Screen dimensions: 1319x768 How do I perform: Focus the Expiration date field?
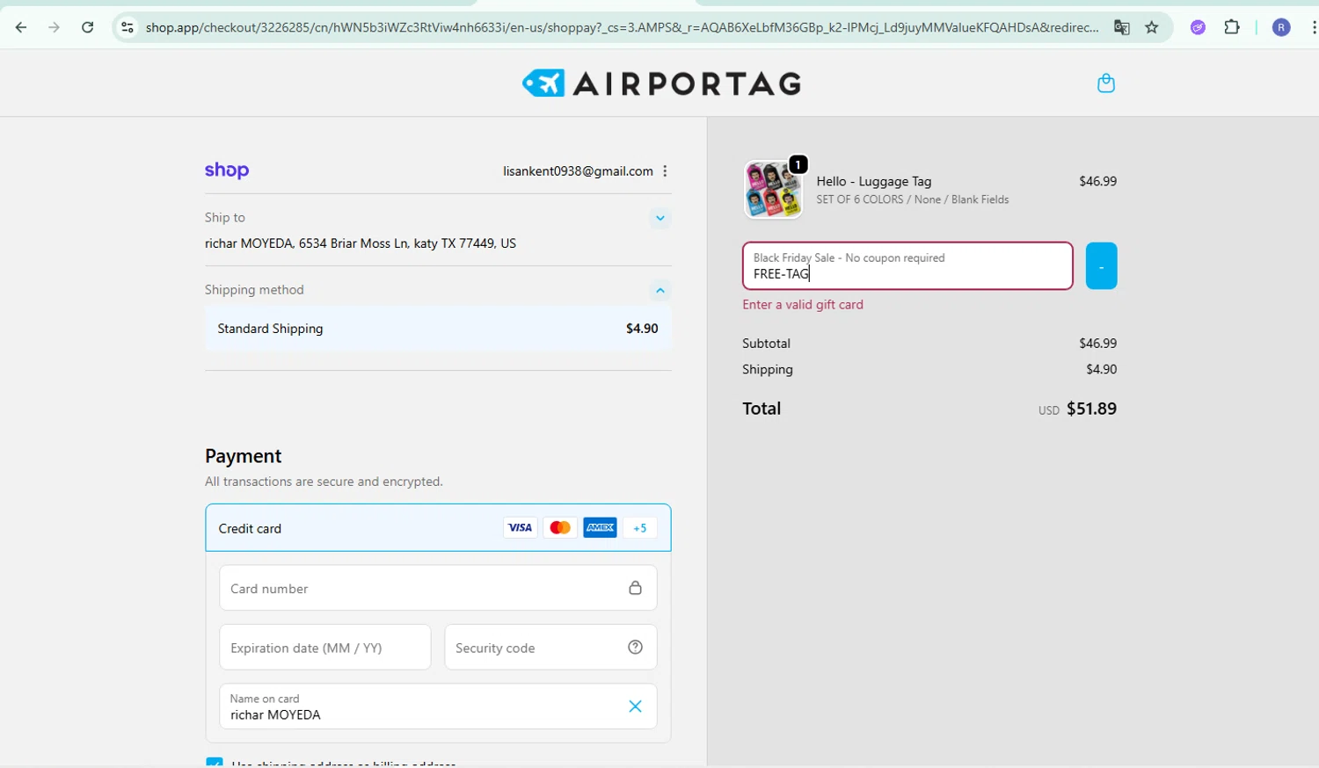325,648
